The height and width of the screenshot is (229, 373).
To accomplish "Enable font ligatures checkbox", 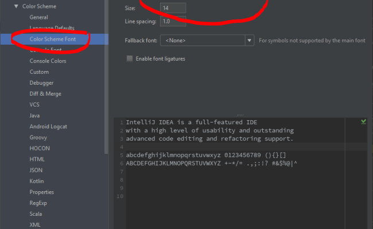I will pos(130,58).
